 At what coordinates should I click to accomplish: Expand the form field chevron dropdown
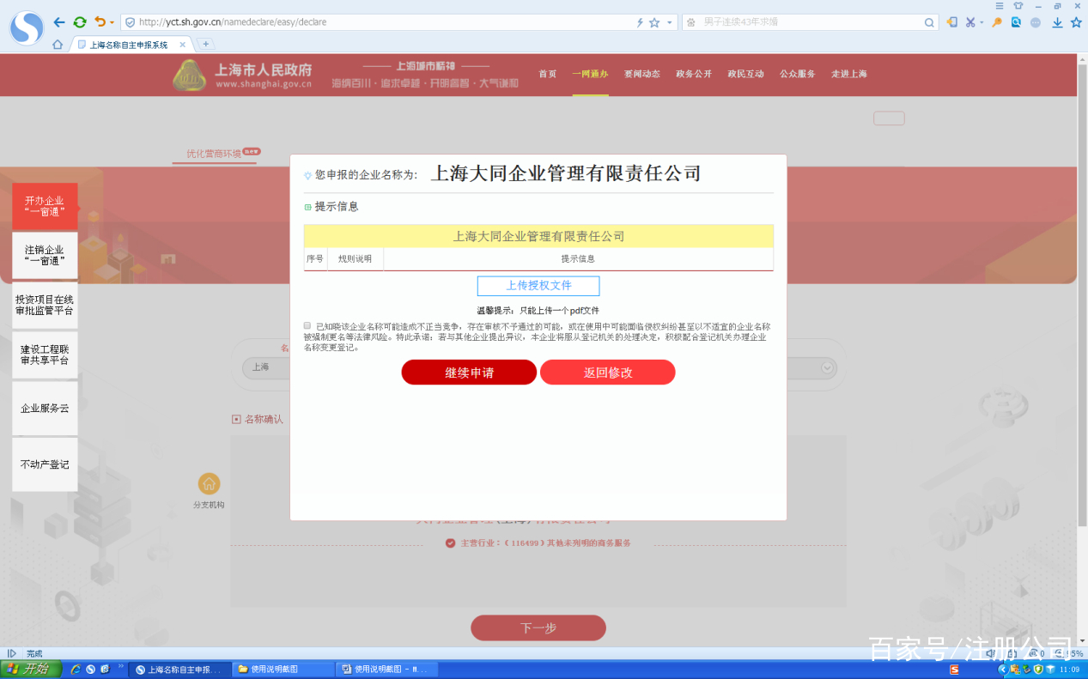[825, 367]
